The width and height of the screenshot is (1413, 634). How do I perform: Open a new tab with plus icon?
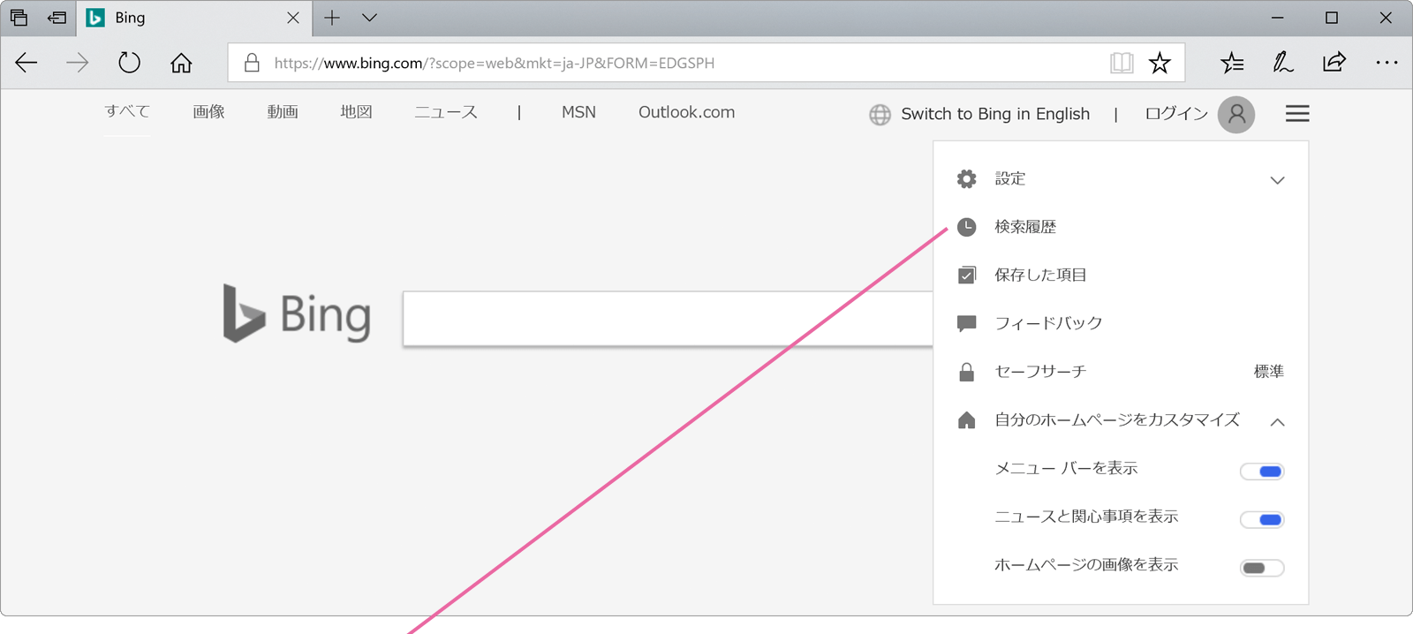pos(332,18)
